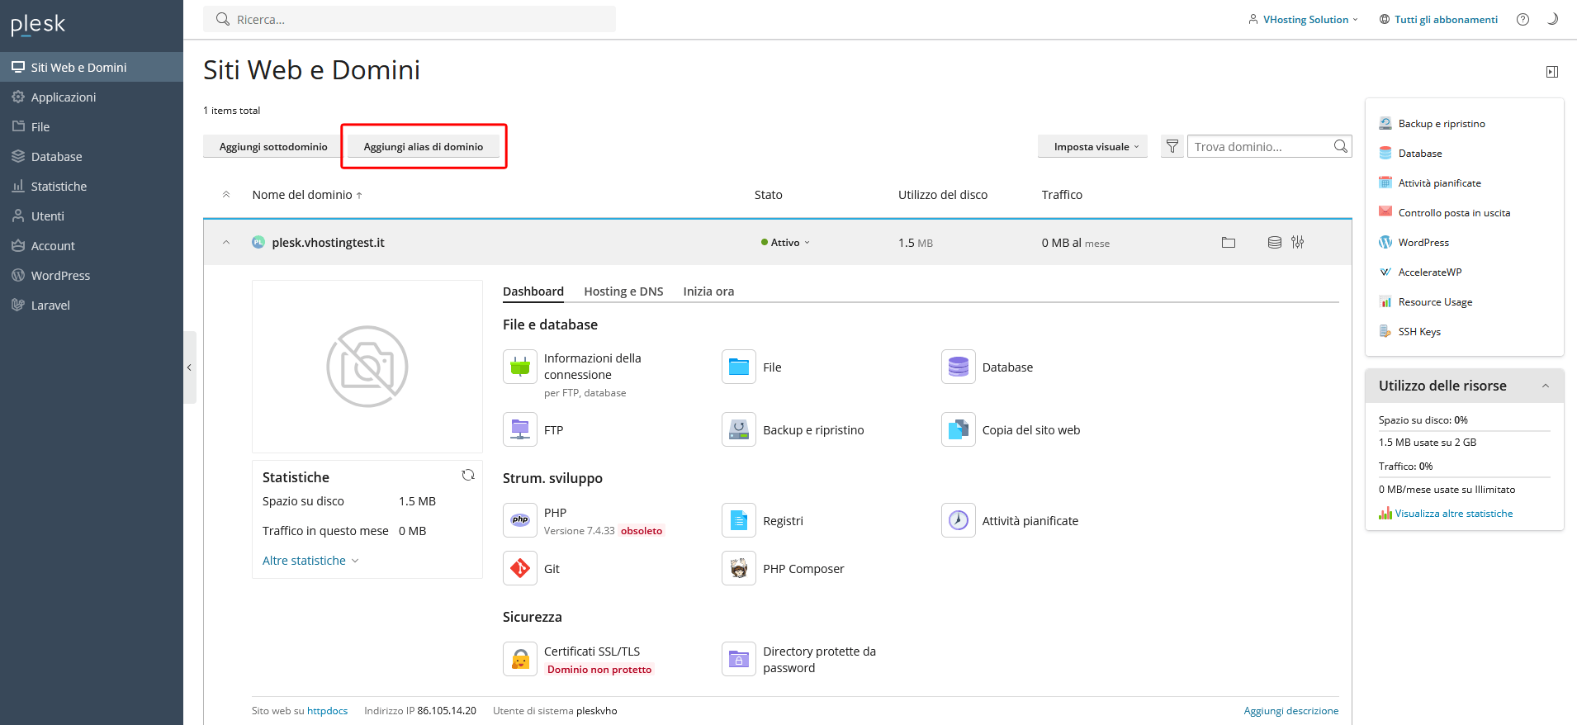Toggle the right sidebar panel icon
The width and height of the screenshot is (1577, 725).
coord(1552,72)
